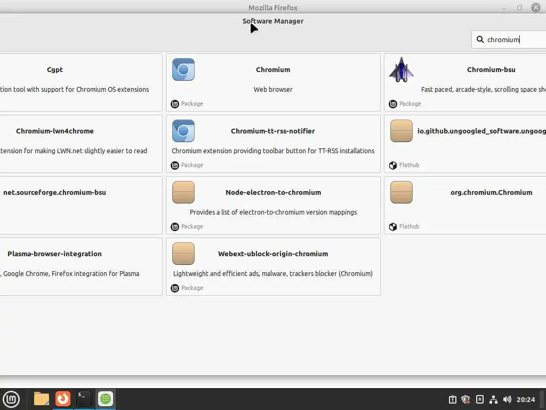
Task: Click the notes tray icon beside network
Action: pyautogui.click(x=479, y=399)
